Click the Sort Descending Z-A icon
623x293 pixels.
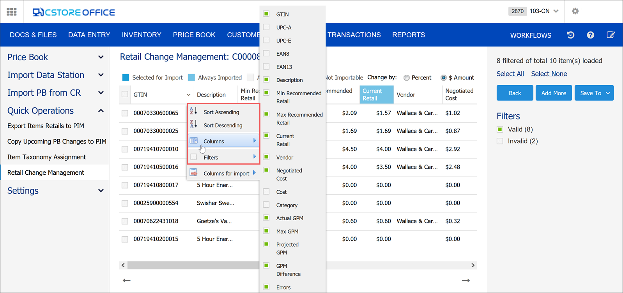[x=193, y=125]
